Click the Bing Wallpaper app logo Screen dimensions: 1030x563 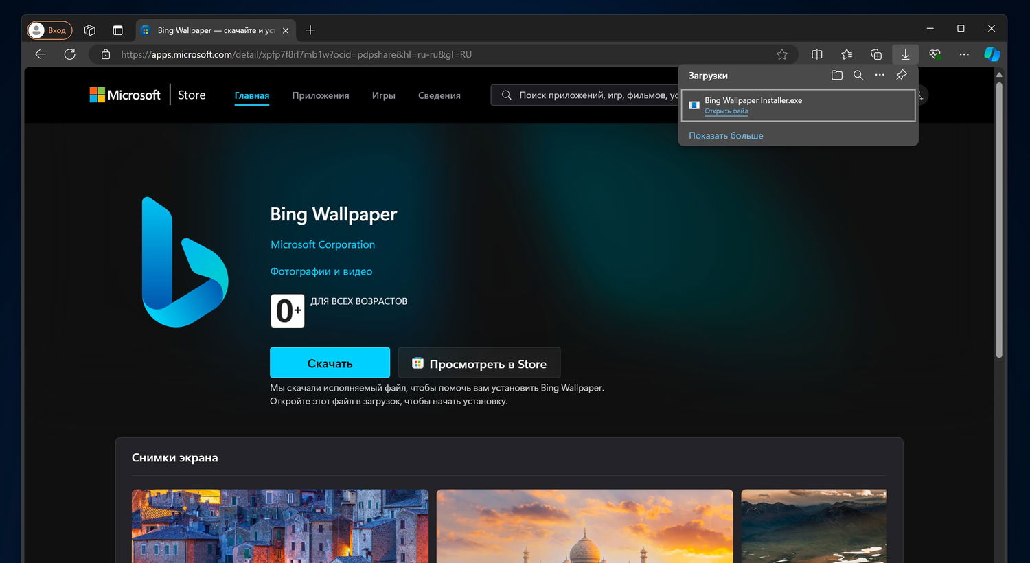click(185, 262)
